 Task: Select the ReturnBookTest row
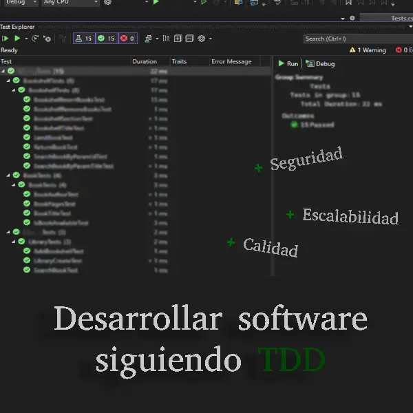point(56,147)
